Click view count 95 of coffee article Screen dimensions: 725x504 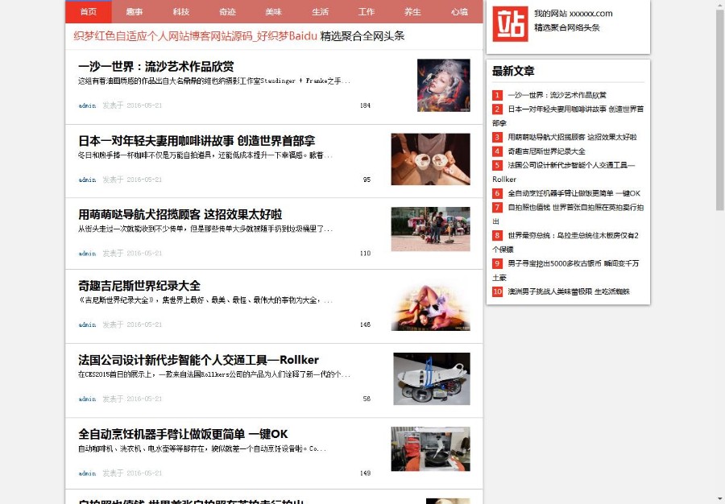click(367, 180)
